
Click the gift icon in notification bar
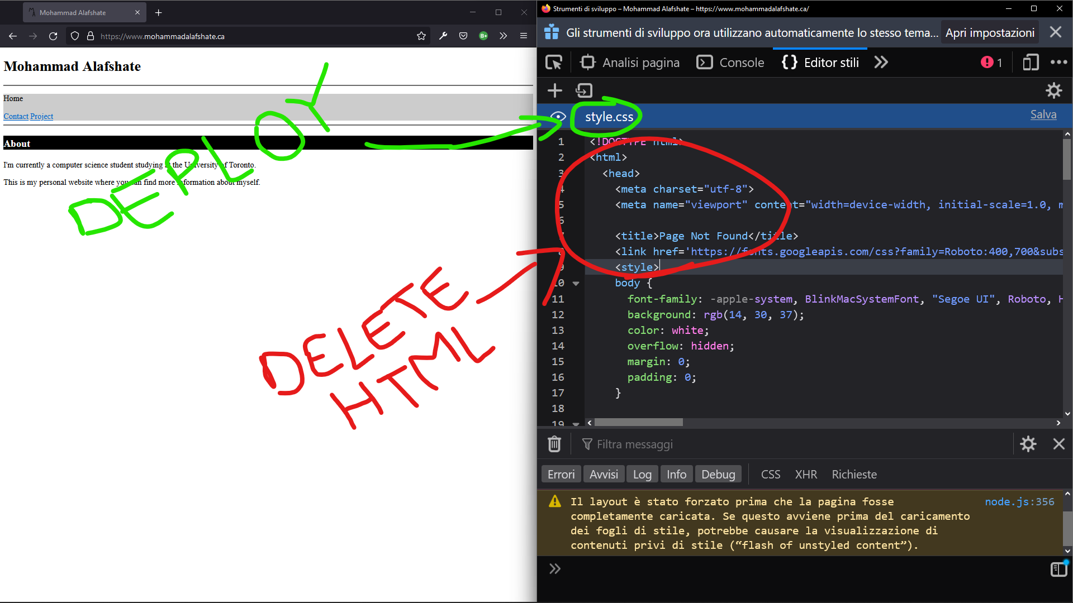click(x=552, y=32)
